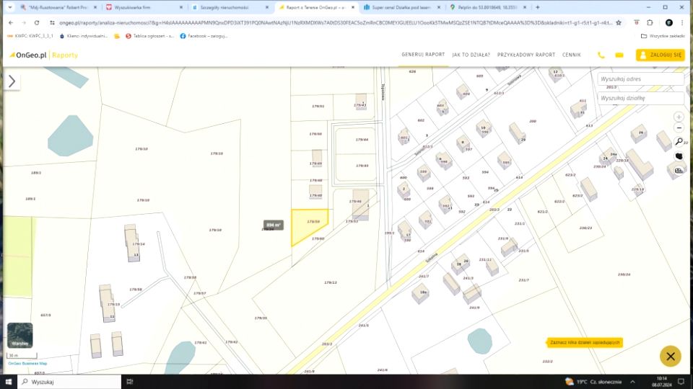
Task: Click parcel label 179/12 on map
Action: point(330,282)
